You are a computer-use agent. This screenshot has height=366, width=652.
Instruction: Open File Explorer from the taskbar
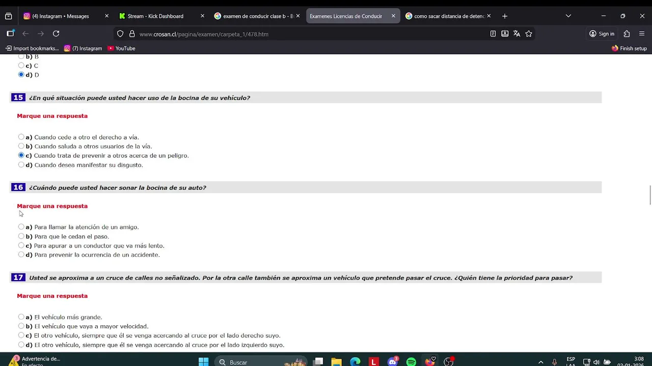[x=336, y=362]
